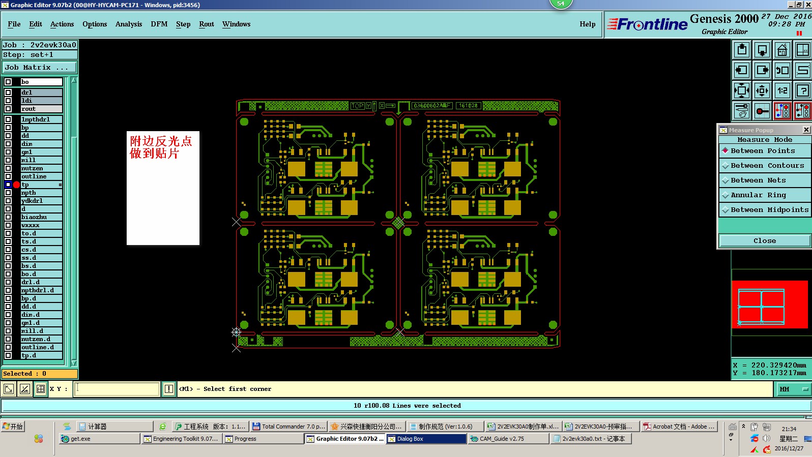Click the previous view undo icon

tap(782, 70)
